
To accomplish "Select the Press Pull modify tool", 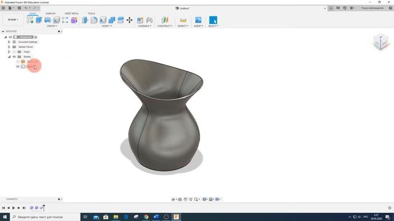I will pos(85,20).
